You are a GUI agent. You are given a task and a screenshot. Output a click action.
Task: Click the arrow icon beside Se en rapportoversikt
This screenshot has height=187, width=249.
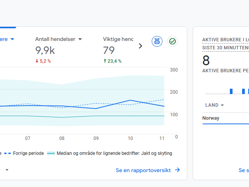(177, 170)
